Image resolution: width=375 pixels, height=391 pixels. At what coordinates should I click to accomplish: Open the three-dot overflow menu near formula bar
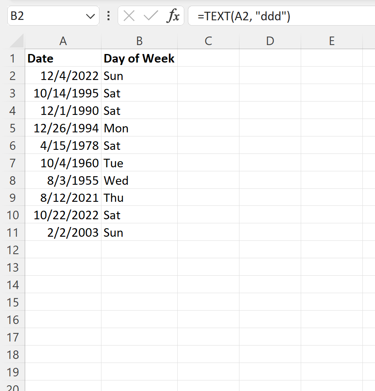pyautogui.click(x=108, y=16)
